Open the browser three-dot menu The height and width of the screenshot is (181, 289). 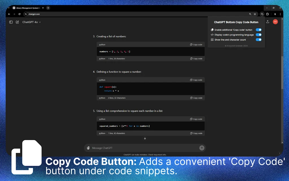[280, 14]
